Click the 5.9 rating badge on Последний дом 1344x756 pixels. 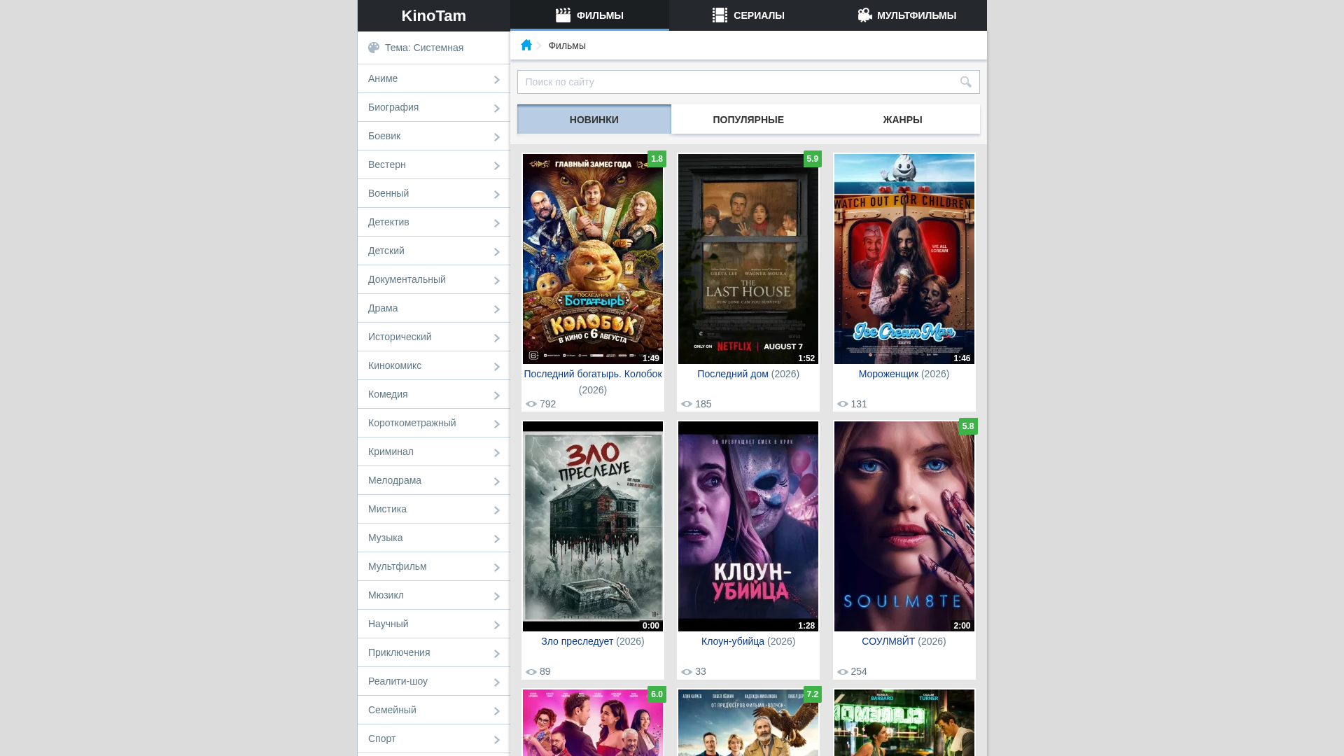(813, 159)
